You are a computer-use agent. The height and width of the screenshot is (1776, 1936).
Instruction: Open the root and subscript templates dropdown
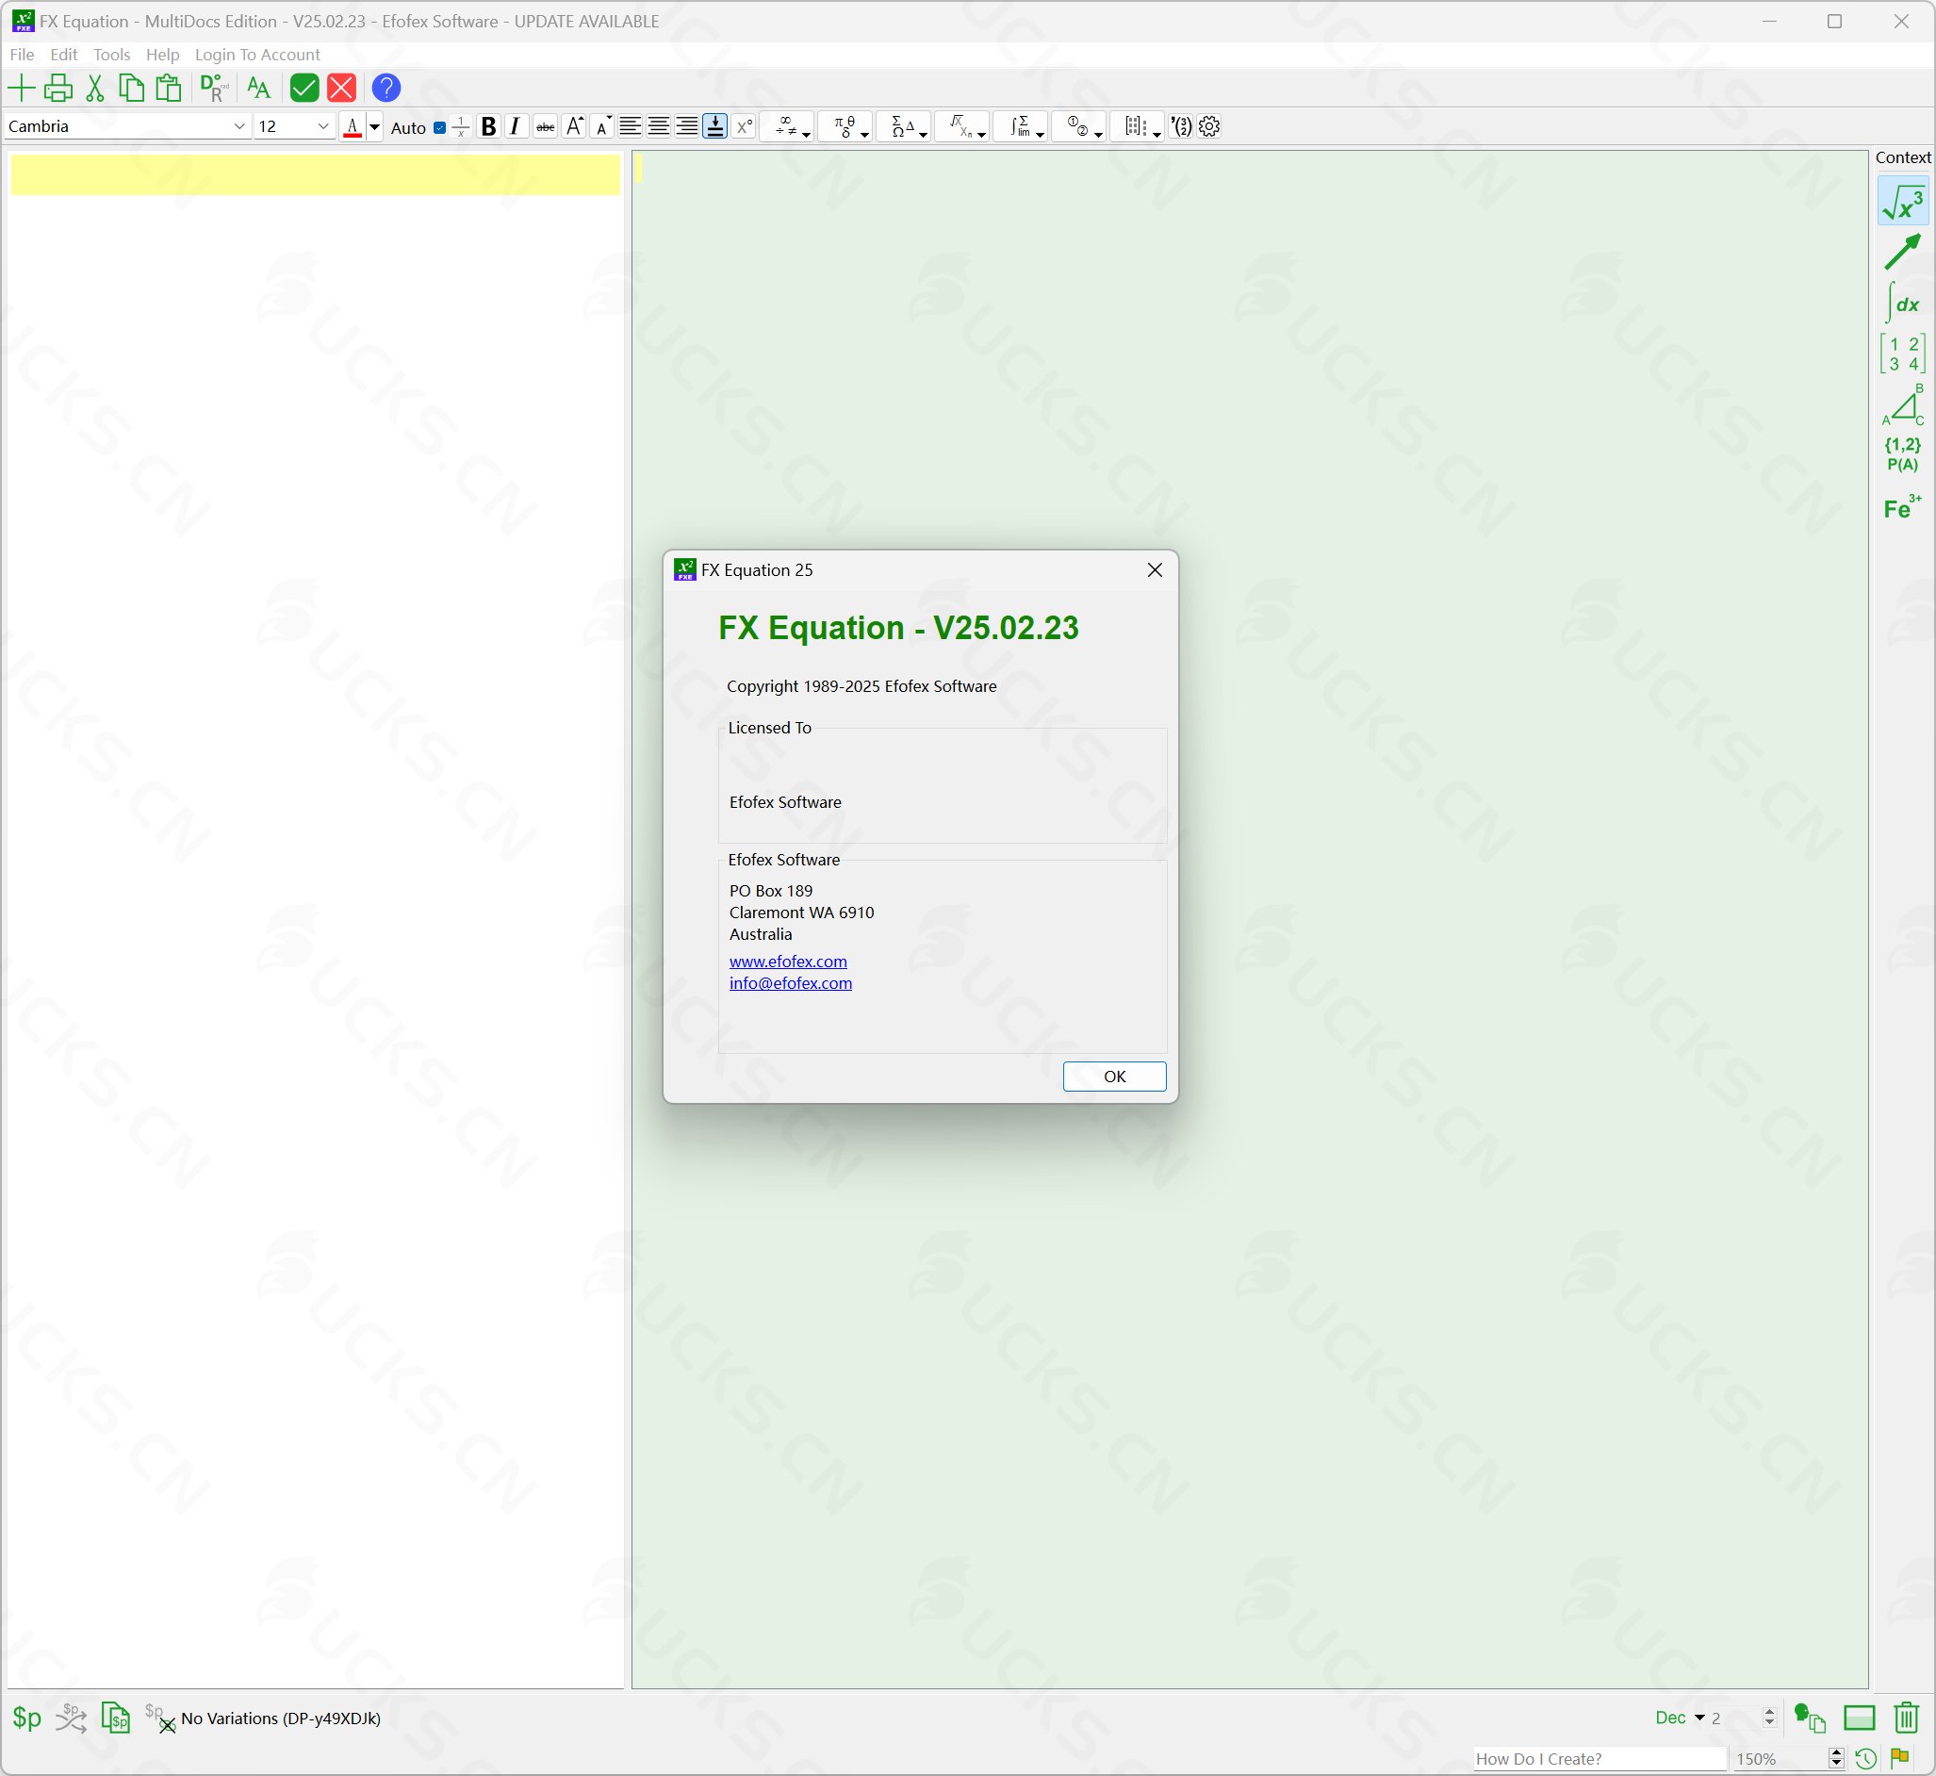click(963, 127)
